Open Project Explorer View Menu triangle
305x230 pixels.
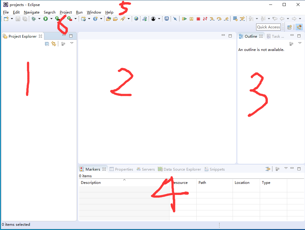pyautogui.click(x=72, y=43)
